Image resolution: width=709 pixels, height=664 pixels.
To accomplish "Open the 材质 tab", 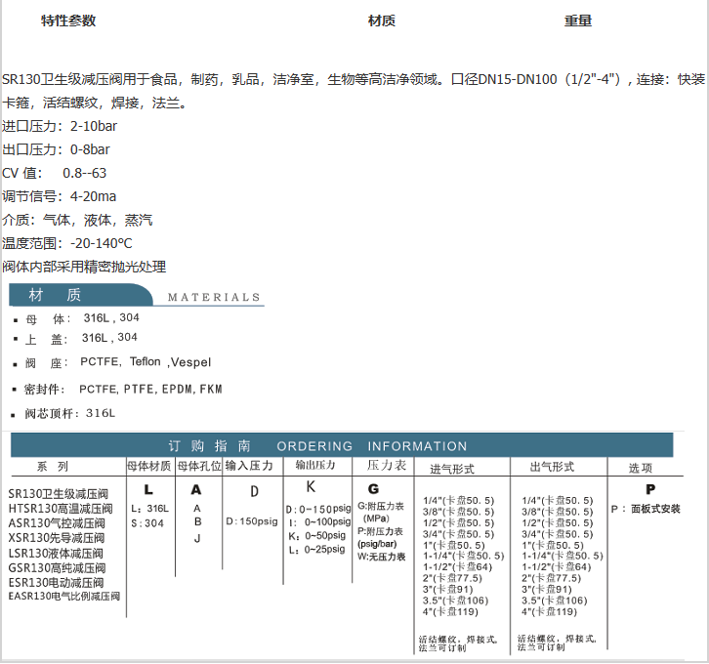I will (382, 21).
